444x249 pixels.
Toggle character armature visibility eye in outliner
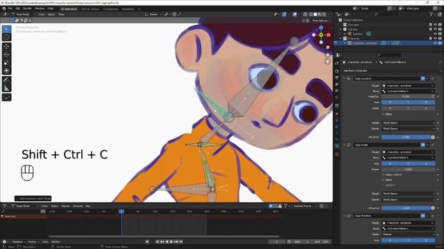coord(435,43)
